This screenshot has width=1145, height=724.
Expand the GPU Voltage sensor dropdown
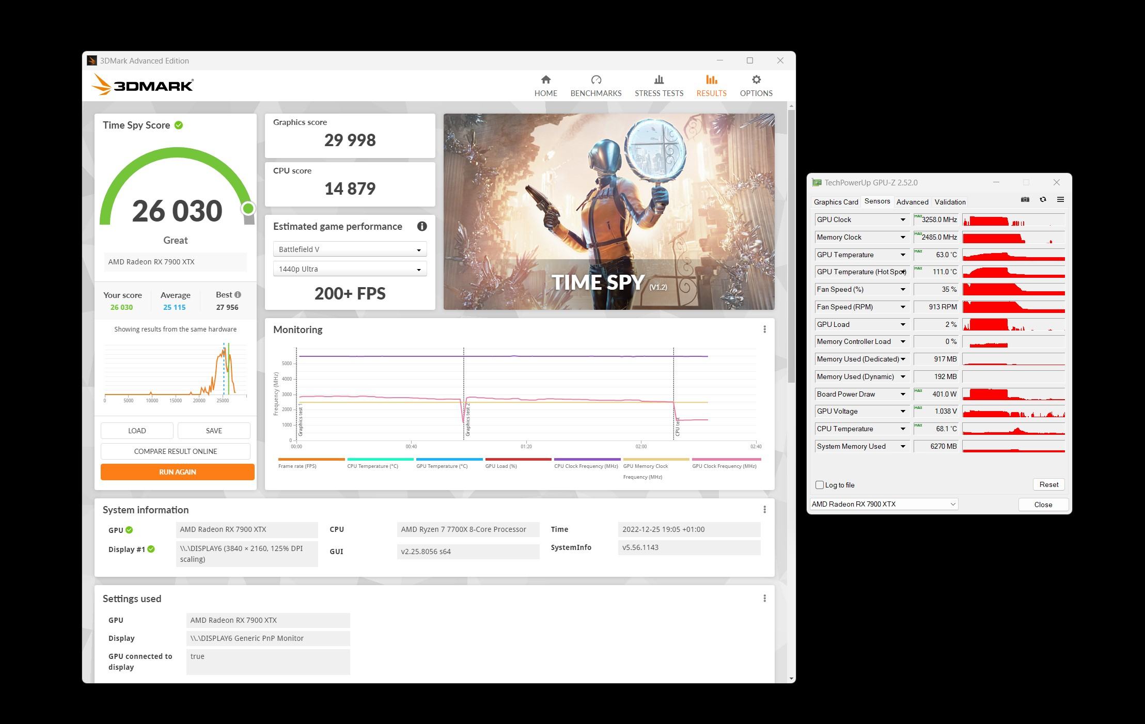(x=903, y=412)
